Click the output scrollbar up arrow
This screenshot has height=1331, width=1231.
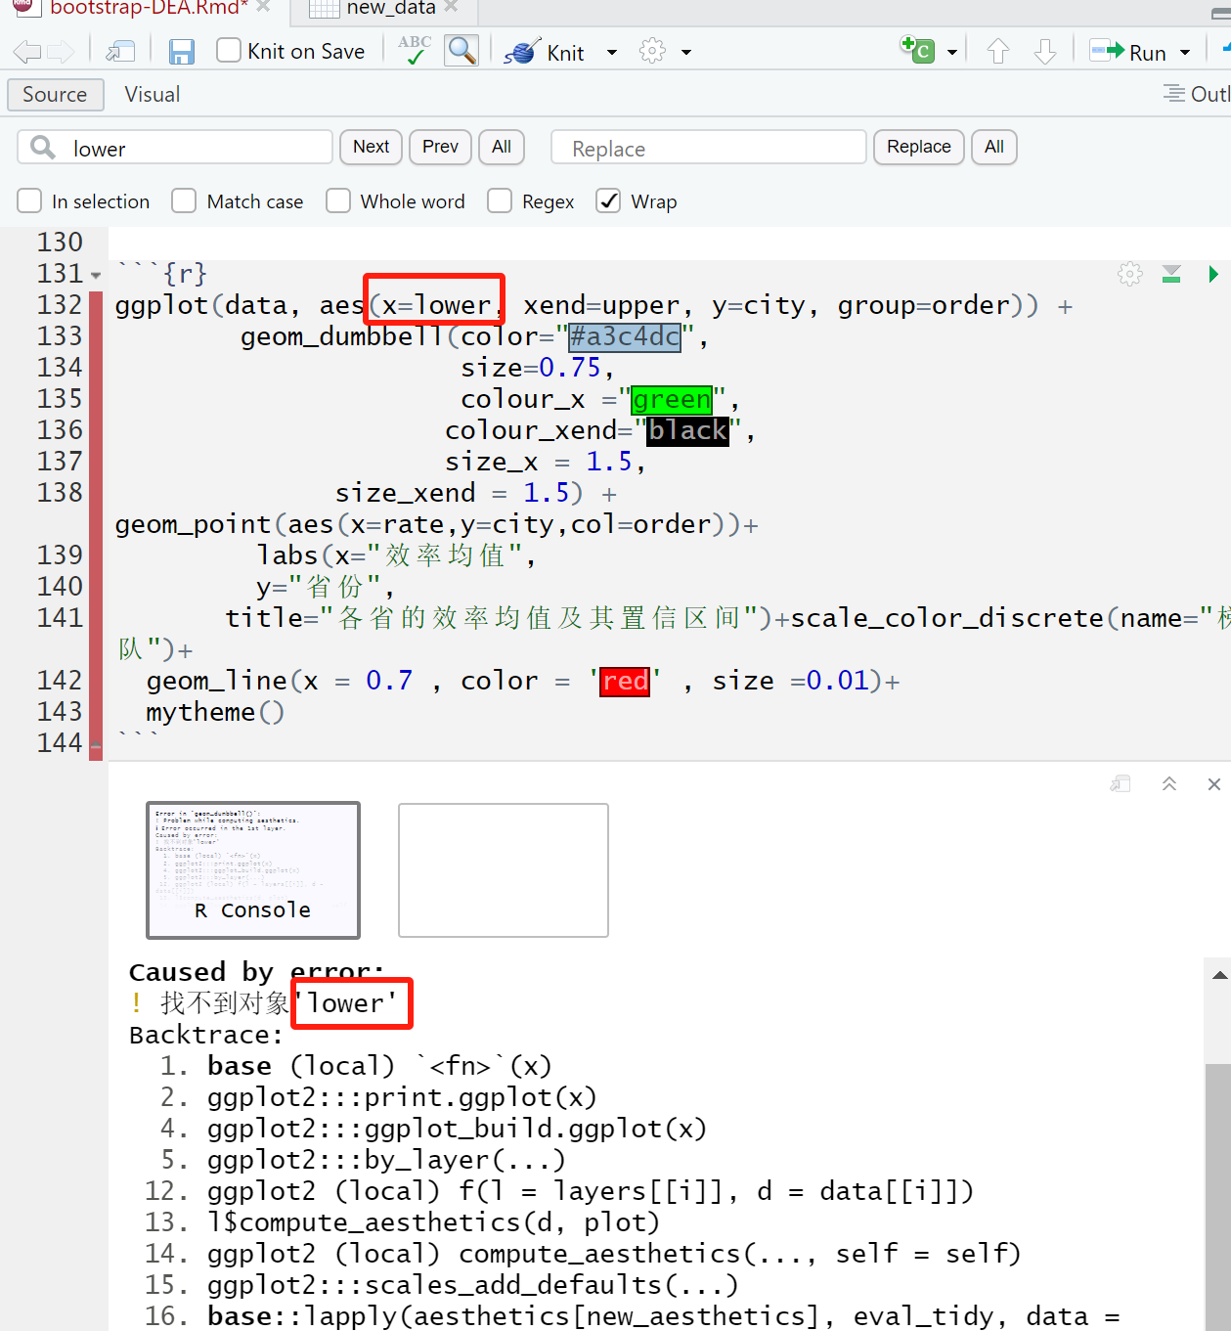point(1219,975)
